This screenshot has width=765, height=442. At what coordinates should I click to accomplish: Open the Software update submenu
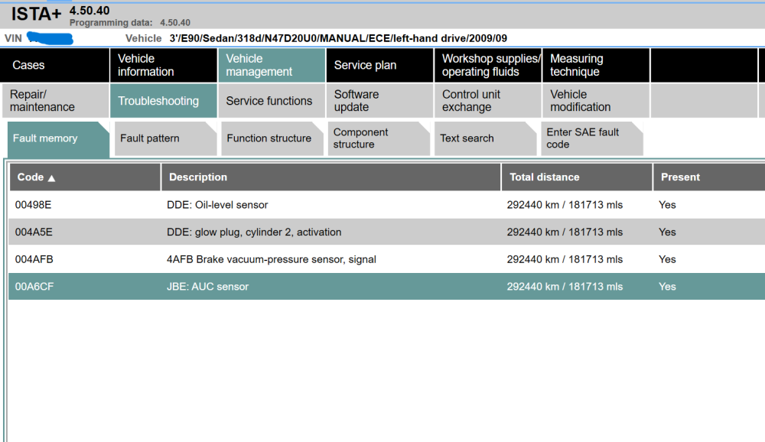point(356,101)
